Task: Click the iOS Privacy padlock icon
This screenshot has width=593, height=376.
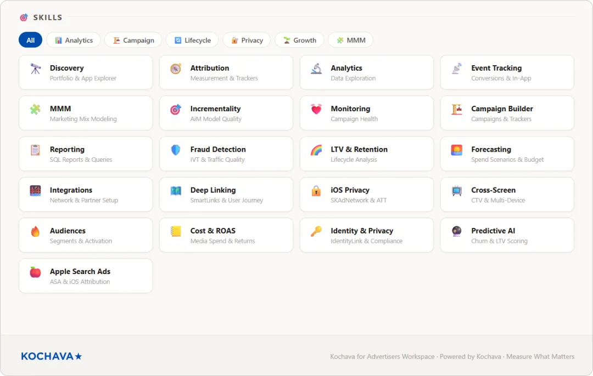Action: (x=316, y=191)
